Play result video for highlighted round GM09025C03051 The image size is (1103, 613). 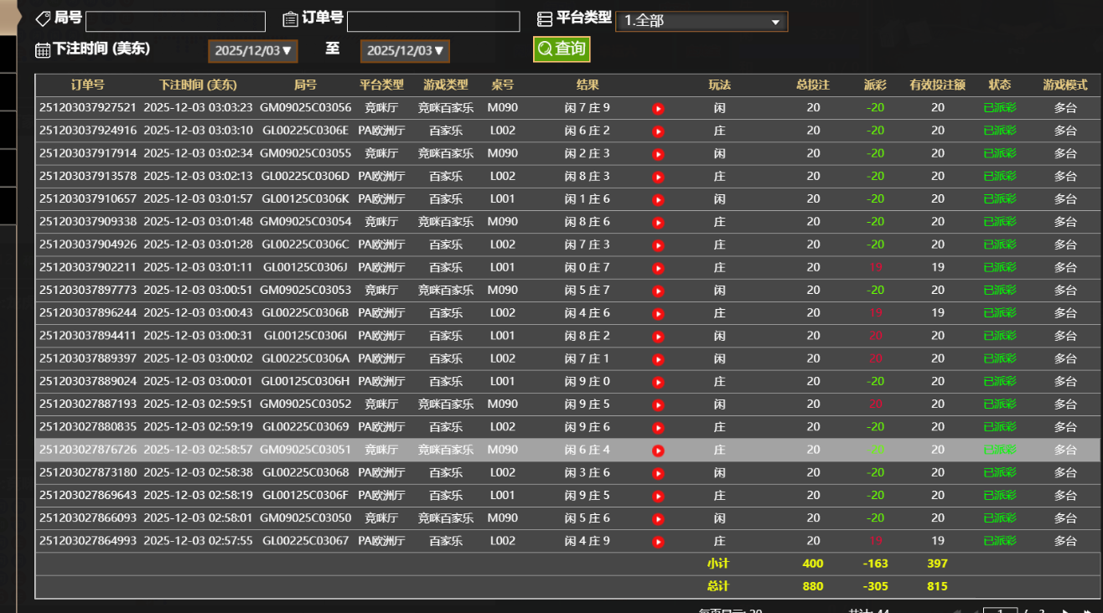click(658, 451)
